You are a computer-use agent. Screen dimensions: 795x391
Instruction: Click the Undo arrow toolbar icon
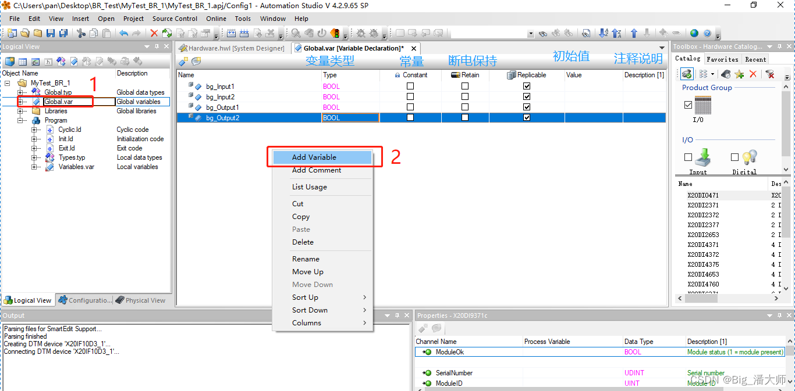click(x=124, y=33)
